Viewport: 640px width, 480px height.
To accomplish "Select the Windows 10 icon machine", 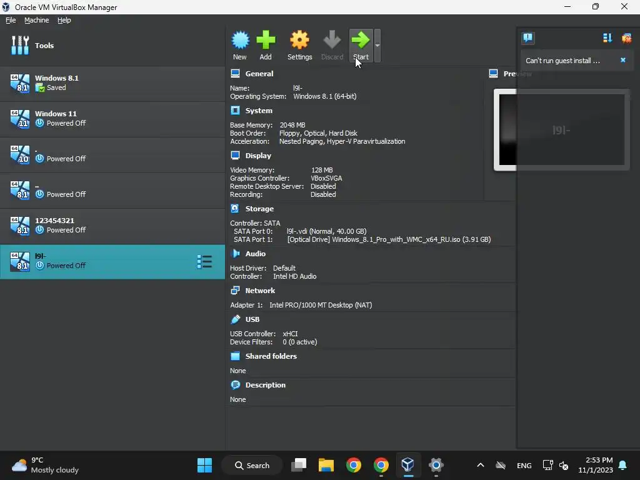I will click(112, 154).
